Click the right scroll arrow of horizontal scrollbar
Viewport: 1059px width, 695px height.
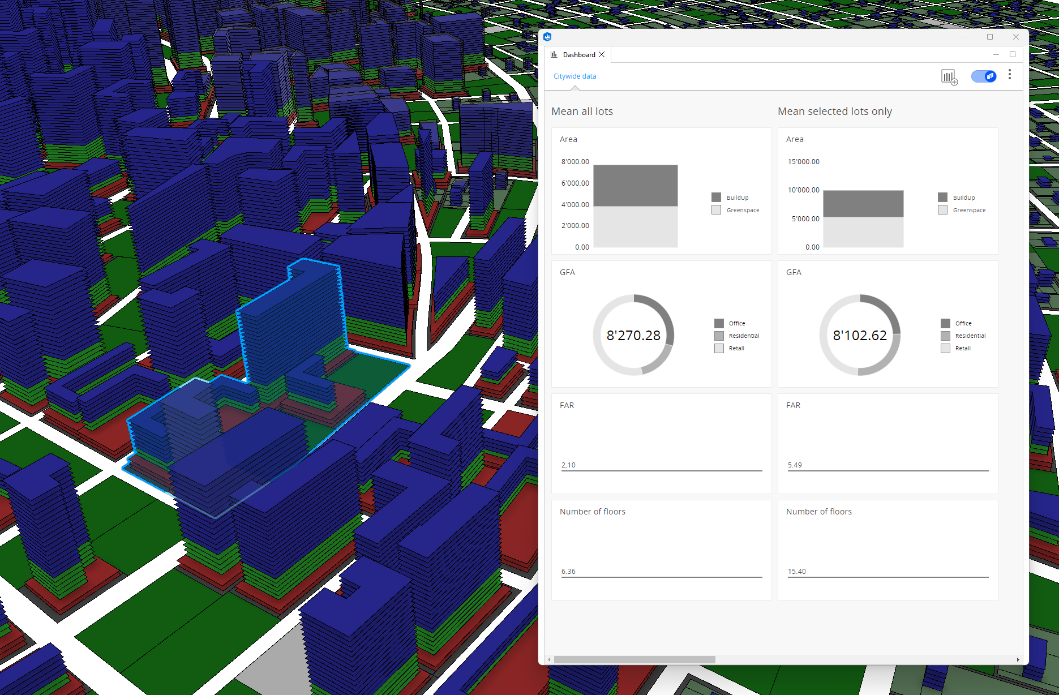click(x=1018, y=659)
